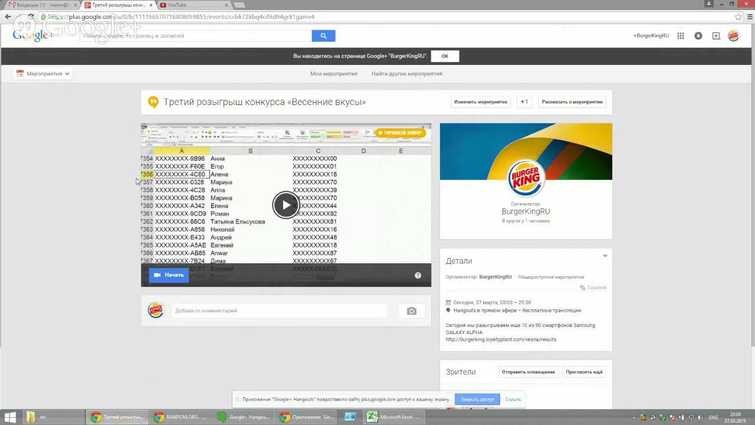The height and width of the screenshot is (425, 755).
Task: Click +BurgerKingRU profile link in header
Action: [x=651, y=35]
